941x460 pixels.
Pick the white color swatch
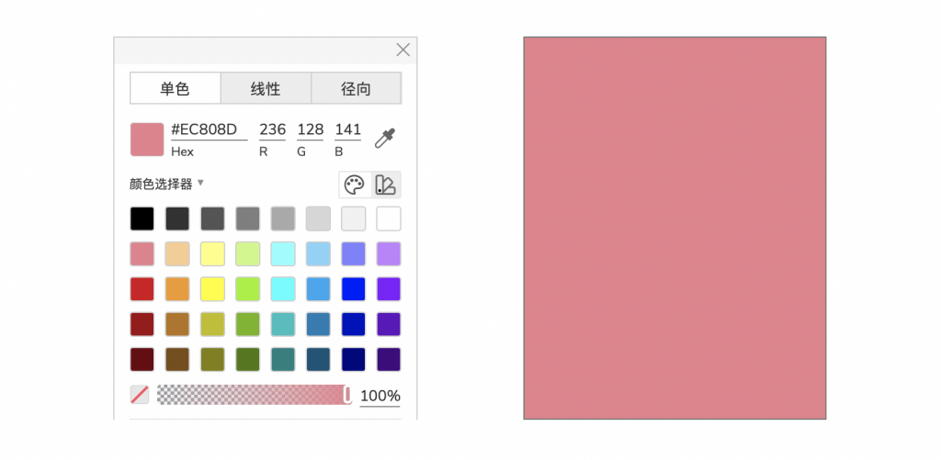tap(389, 219)
